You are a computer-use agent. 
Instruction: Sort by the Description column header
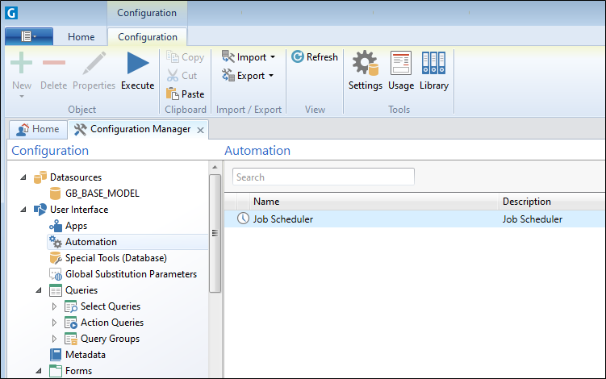pyautogui.click(x=552, y=202)
